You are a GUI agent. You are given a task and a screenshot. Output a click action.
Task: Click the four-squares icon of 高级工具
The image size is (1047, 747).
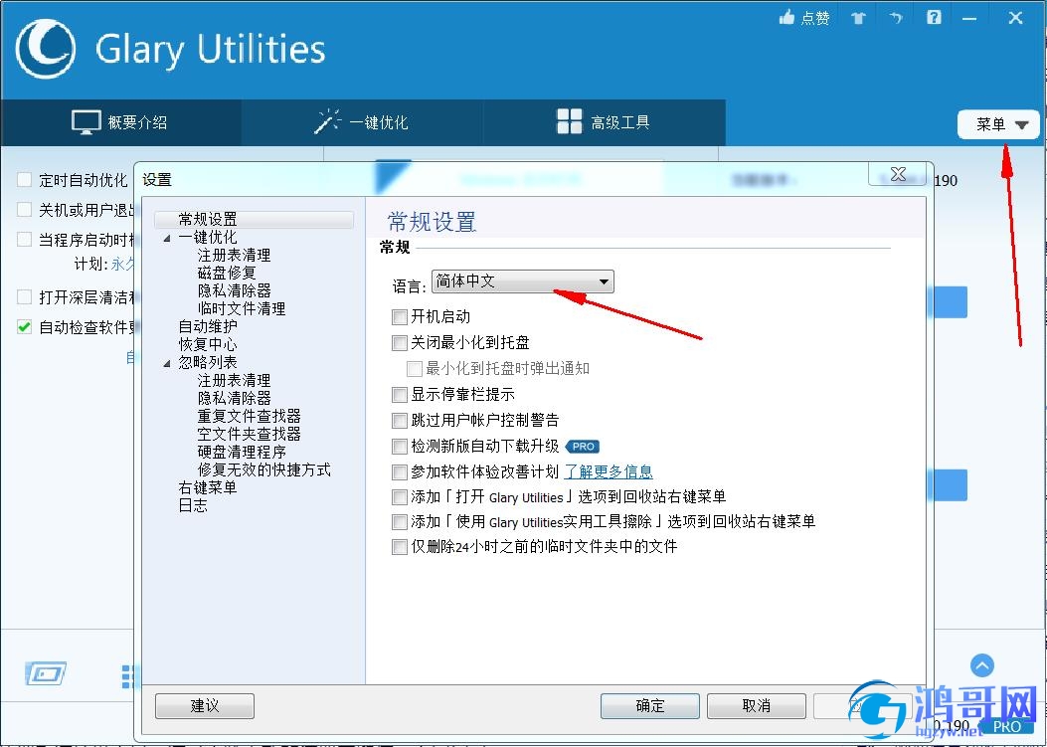pos(569,121)
